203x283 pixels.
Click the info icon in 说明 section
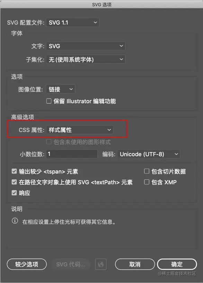tap(15, 221)
